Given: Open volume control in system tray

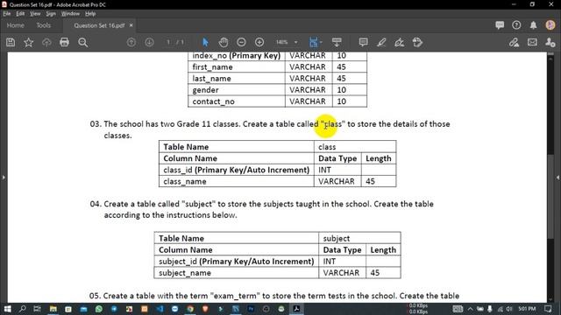Looking at the screenshot, I should click(x=508, y=309).
